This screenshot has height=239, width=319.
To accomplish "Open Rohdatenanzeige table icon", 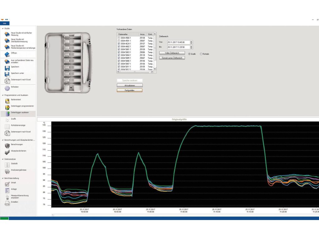I will 7,127.
